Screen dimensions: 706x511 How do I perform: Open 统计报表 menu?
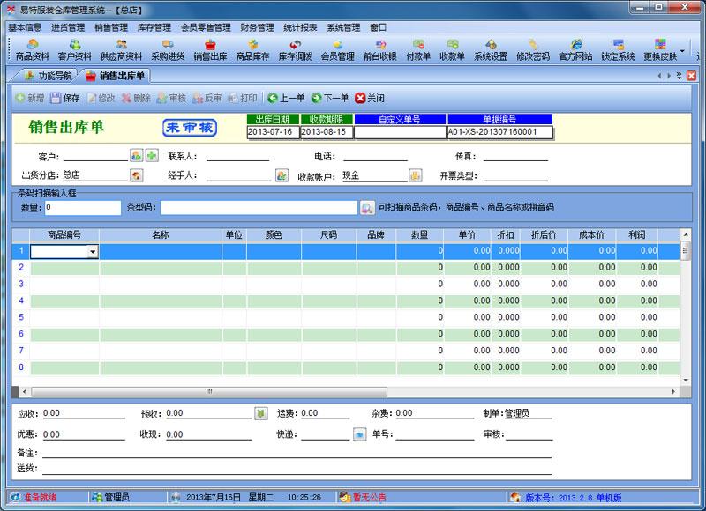[300, 27]
